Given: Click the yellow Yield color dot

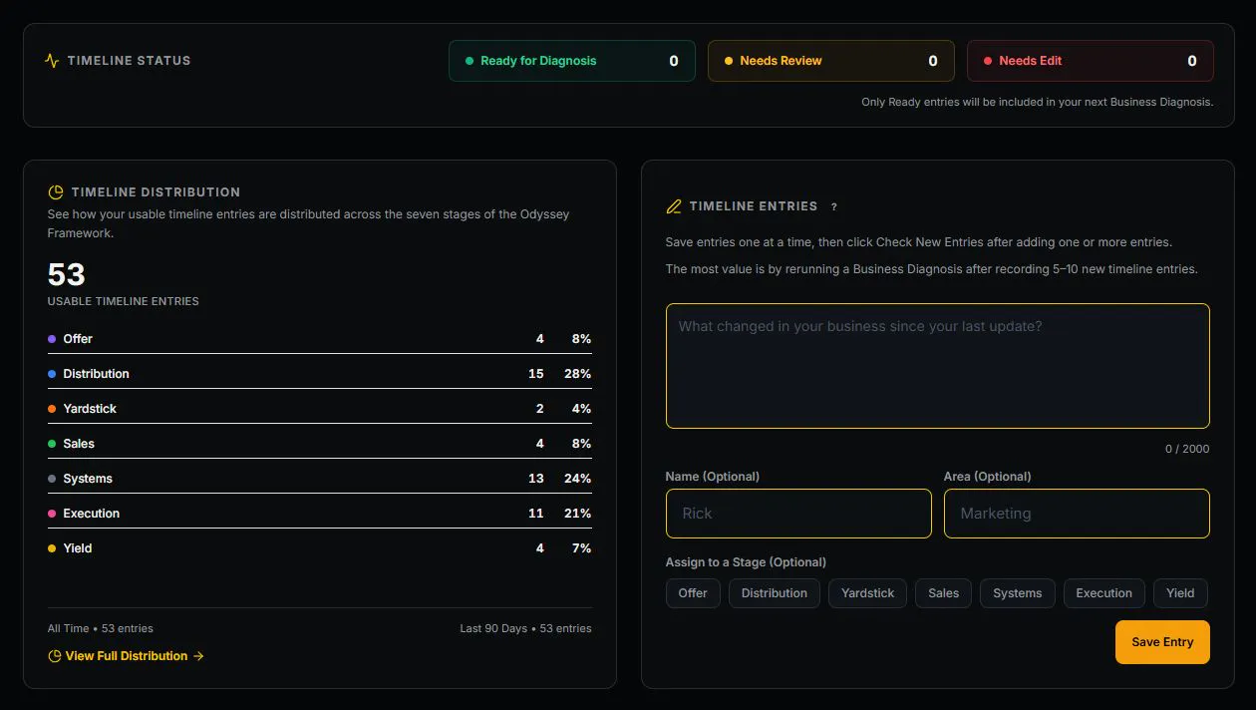Looking at the screenshot, I should click(52, 548).
